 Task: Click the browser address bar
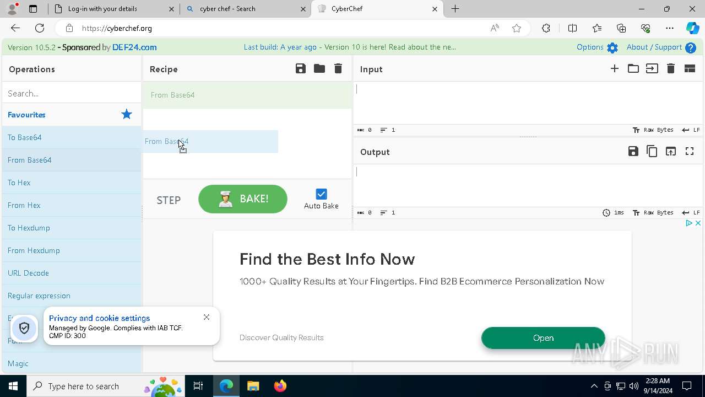point(281,28)
